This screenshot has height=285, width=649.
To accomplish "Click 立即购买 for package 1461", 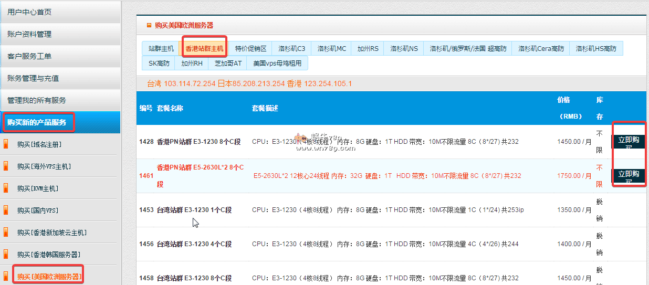I will 628,176.
